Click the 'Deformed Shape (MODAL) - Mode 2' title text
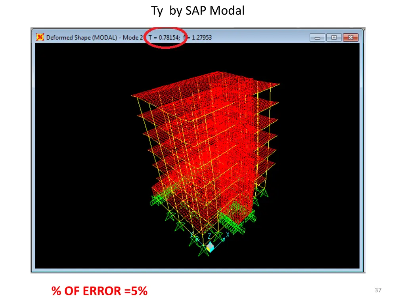The image size is (406, 304). (x=94, y=38)
